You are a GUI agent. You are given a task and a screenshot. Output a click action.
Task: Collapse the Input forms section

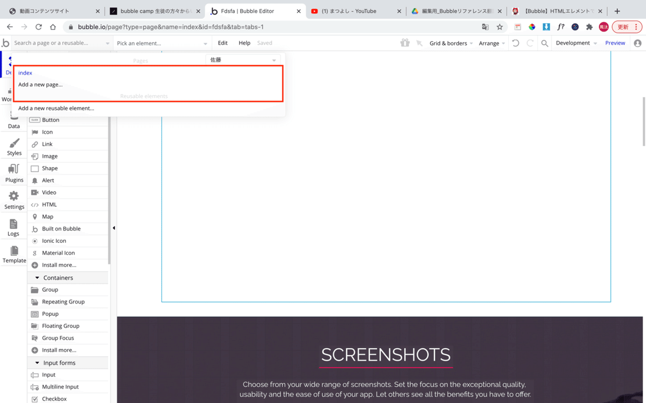pos(37,363)
